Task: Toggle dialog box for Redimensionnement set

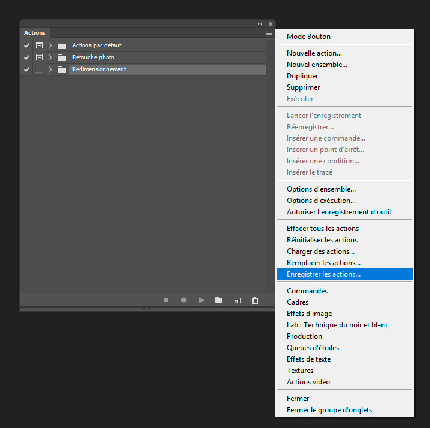Action: [39, 69]
